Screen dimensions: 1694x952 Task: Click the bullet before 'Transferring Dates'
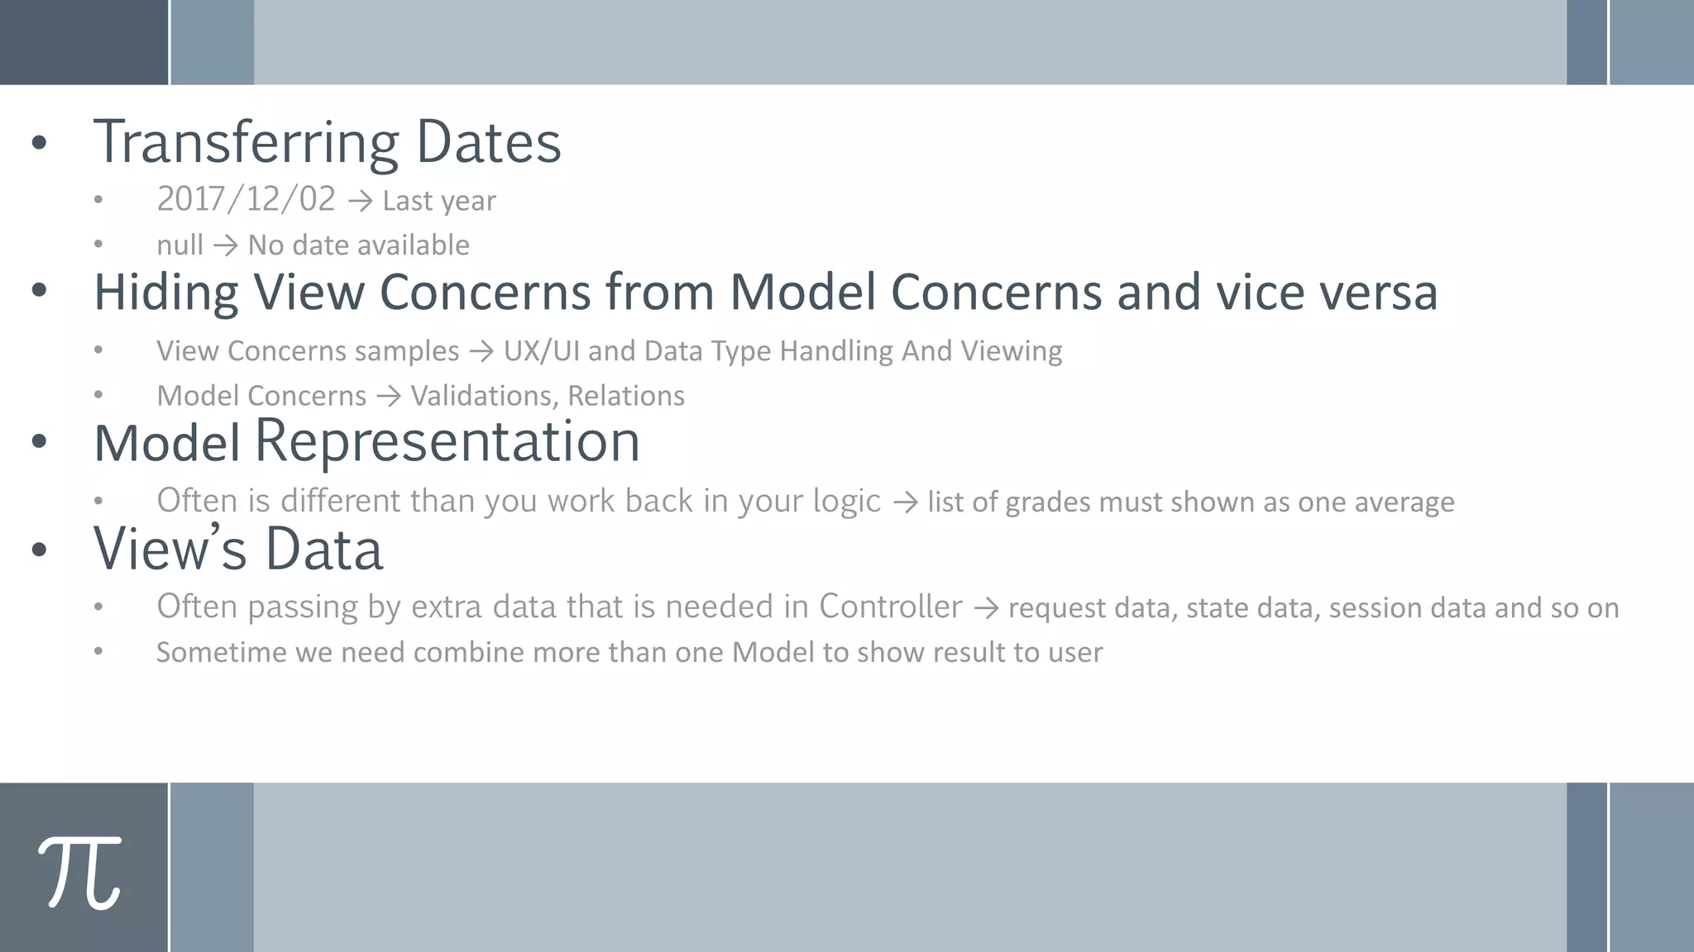[x=39, y=144]
